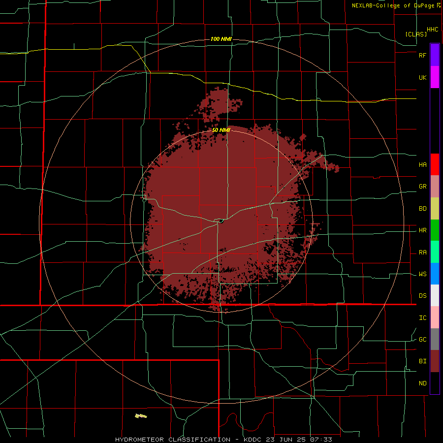Click the 'HA' legend label
Screen dimensions: 443x443
(x=422, y=165)
